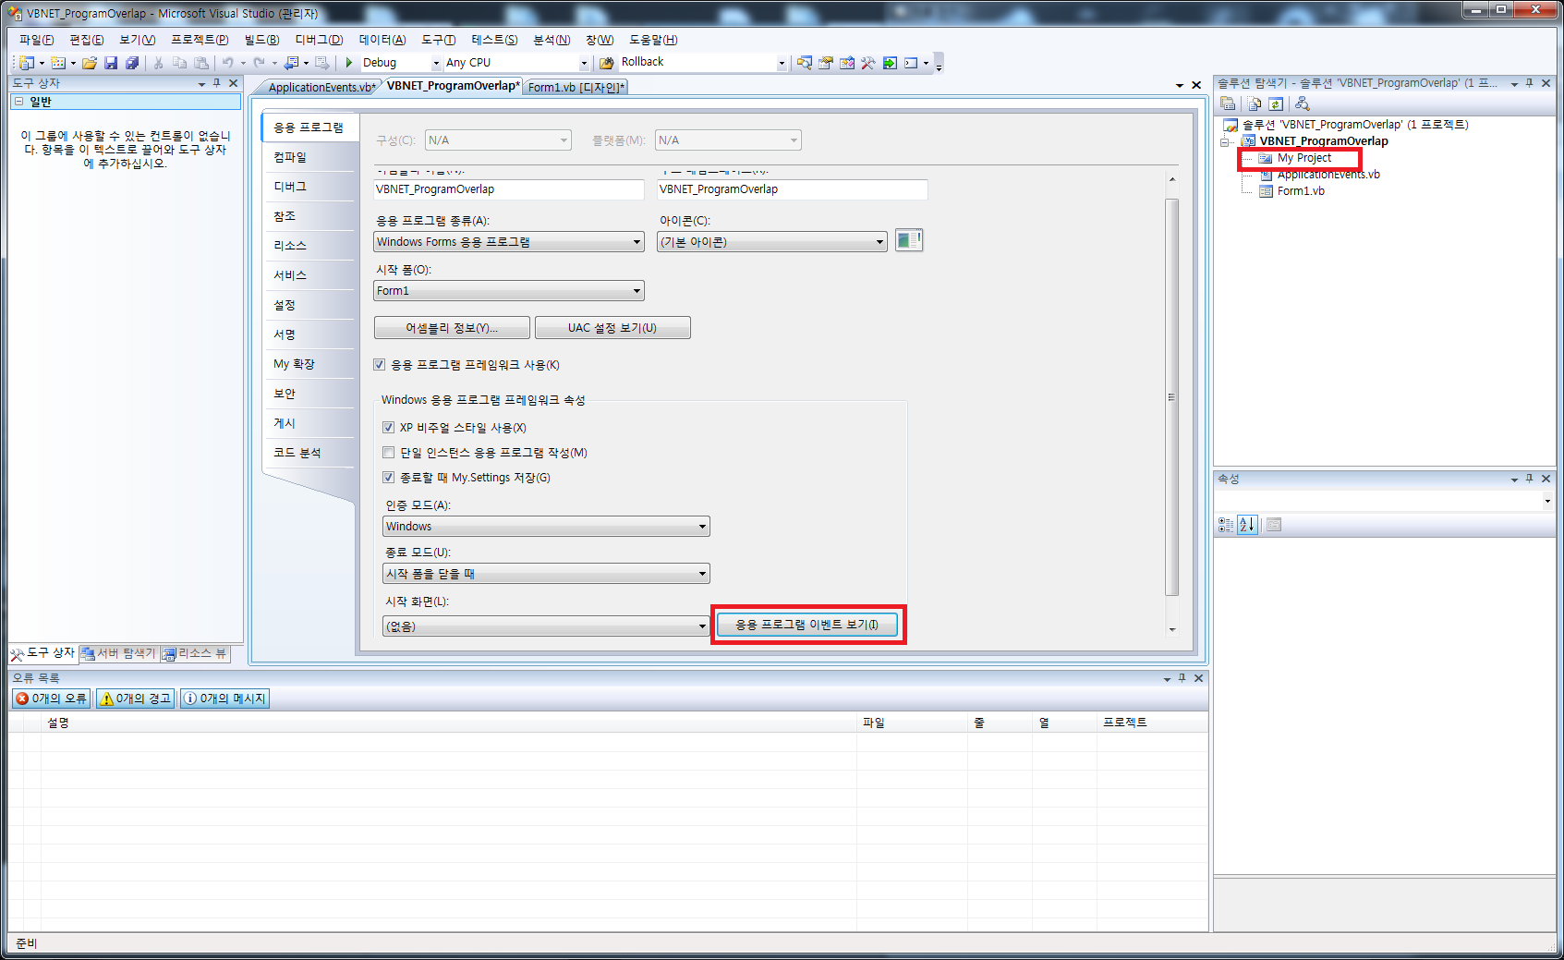Collapse the VBNET_ProgramOverlap project node
Screen dimensions: 1564x960
[1225, 142]
